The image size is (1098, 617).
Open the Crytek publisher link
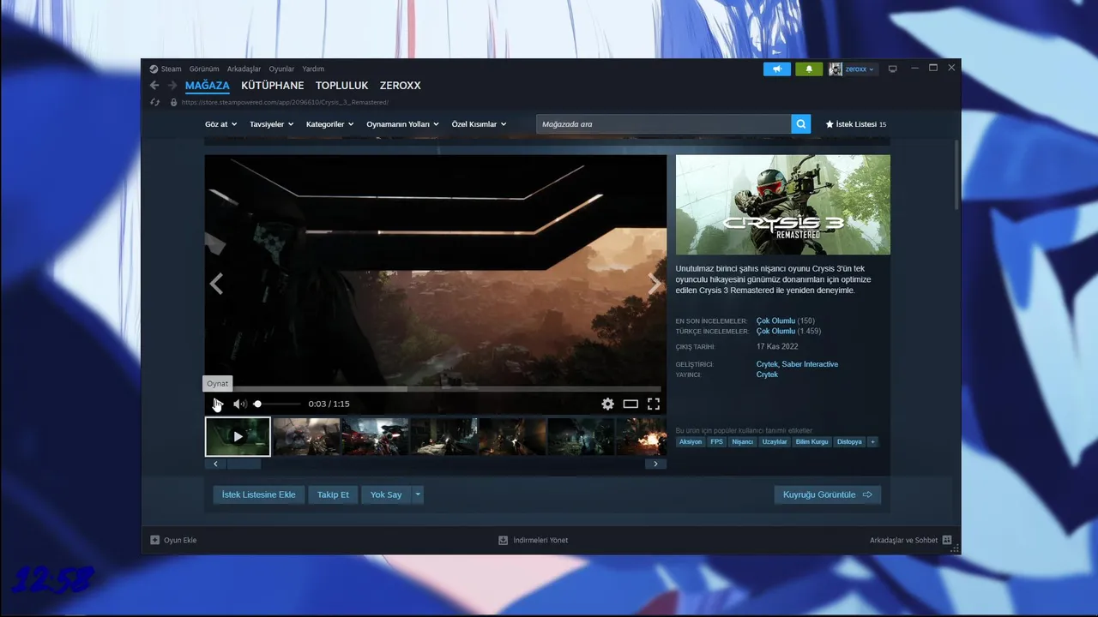click(767, 374)
